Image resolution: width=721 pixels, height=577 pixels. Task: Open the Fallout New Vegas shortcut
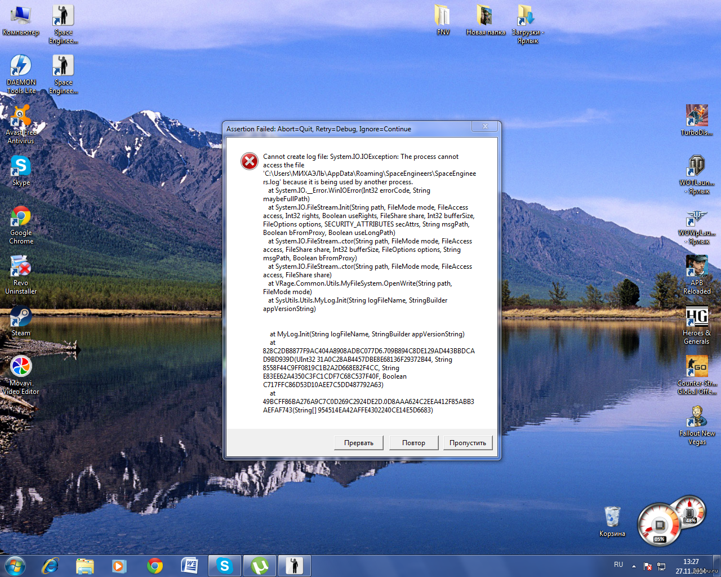point(697,418)
